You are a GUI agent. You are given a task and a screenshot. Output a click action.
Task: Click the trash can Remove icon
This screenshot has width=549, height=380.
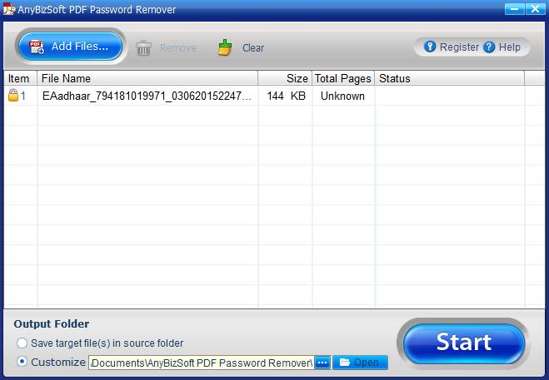click(143, 48)
